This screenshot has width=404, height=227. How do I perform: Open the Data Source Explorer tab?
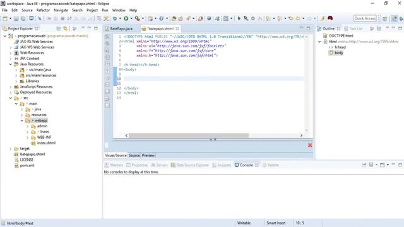(190, 165)
